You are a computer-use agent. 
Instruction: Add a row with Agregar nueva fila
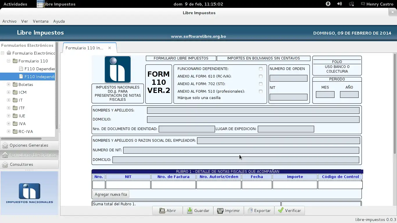click(111, 195)
